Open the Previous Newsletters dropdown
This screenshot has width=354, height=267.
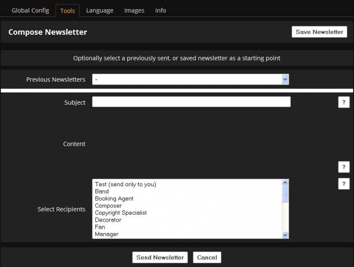(x=190, y=79)
